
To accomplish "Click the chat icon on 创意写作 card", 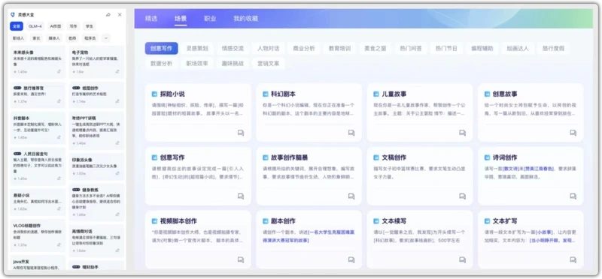I will [241, 196].
